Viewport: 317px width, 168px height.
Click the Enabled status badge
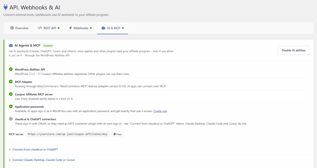pyautogui.click(x=48, y=46)
